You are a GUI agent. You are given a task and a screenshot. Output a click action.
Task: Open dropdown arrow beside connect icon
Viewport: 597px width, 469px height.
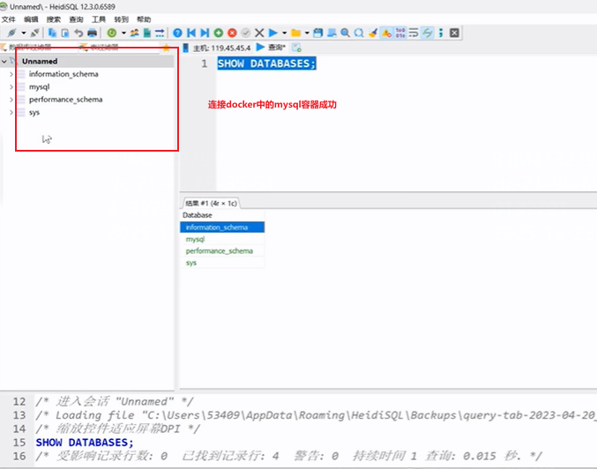24,33
